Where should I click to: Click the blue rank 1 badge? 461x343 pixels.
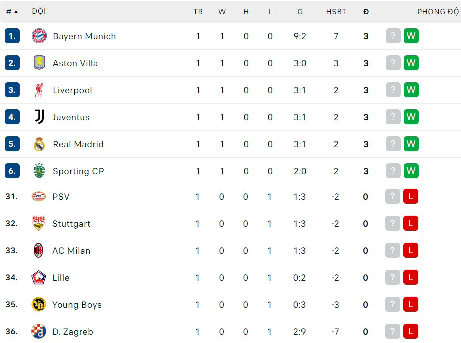coord(12,36)
